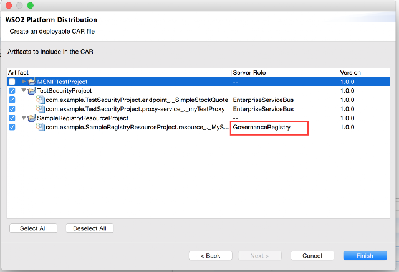This screenshot has width=399, height=272.
Task: Click the Artifact column header
Action: (120, 73)
